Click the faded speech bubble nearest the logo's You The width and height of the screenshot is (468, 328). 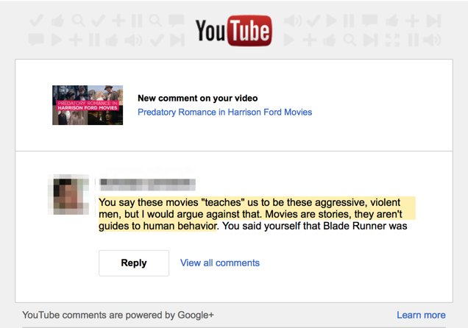coord(177,21)
